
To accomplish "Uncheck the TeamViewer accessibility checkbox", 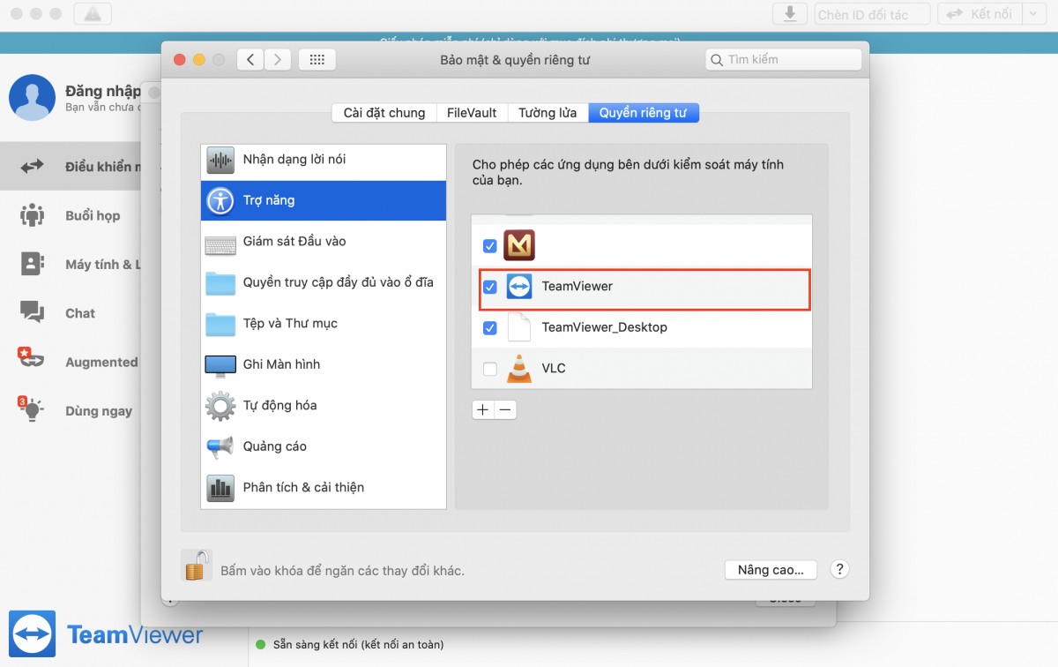I will pyautogui.click(x=490, y=287).
